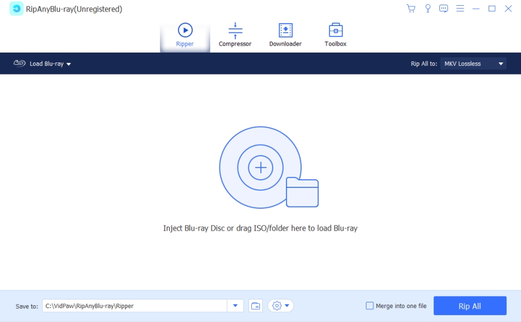Click the feedback chat bubble icon
Viewport: 521px width, 322px height.
pyautogui.click(x=444, y=9)
